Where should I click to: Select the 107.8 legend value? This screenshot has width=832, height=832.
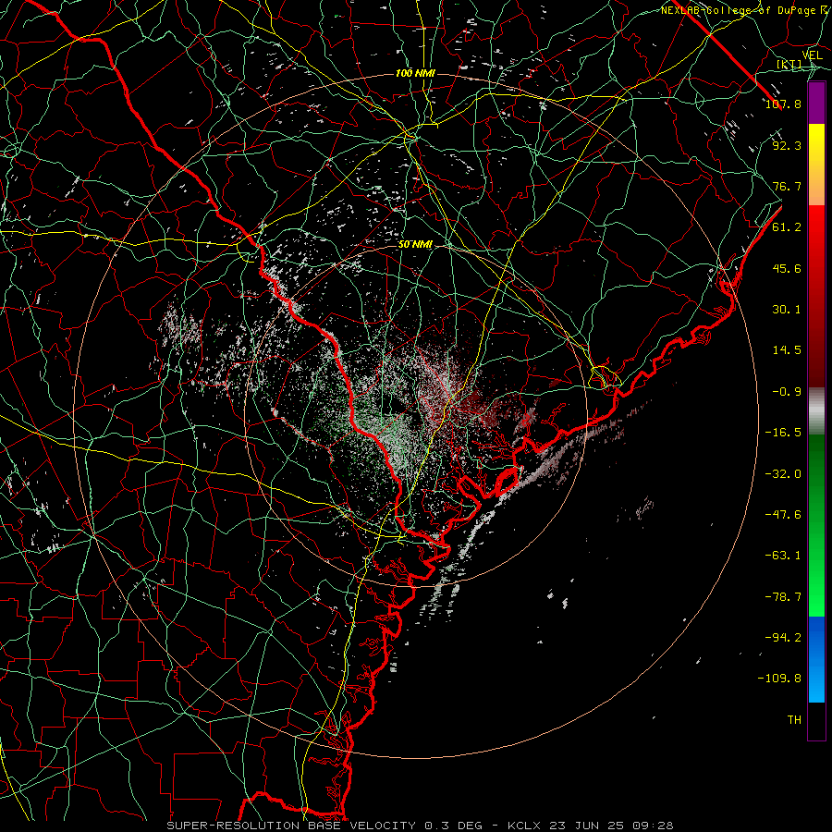(x=783, y=104)
